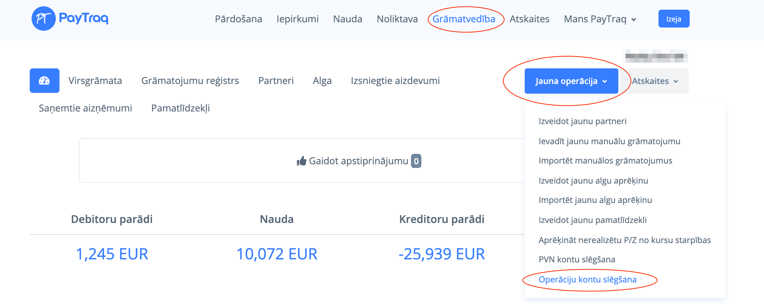764x304 pixels.
Task: Click Ievadīt jaunu manuālu grāmatojumu
Action: (609, 141)
